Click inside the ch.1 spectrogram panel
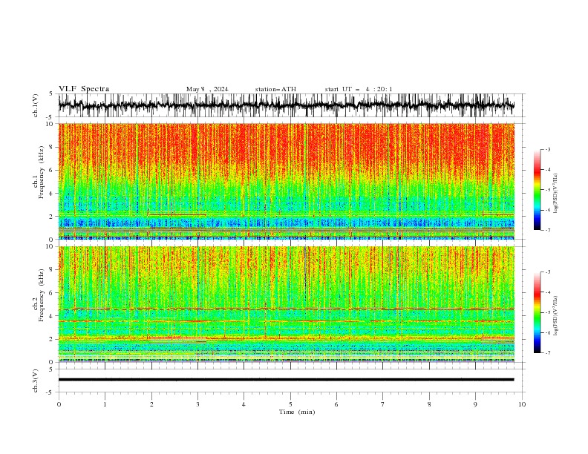Image resolution: width=588 pixels, height=454 pixels. pyautogui.click(x=286, y=181)
